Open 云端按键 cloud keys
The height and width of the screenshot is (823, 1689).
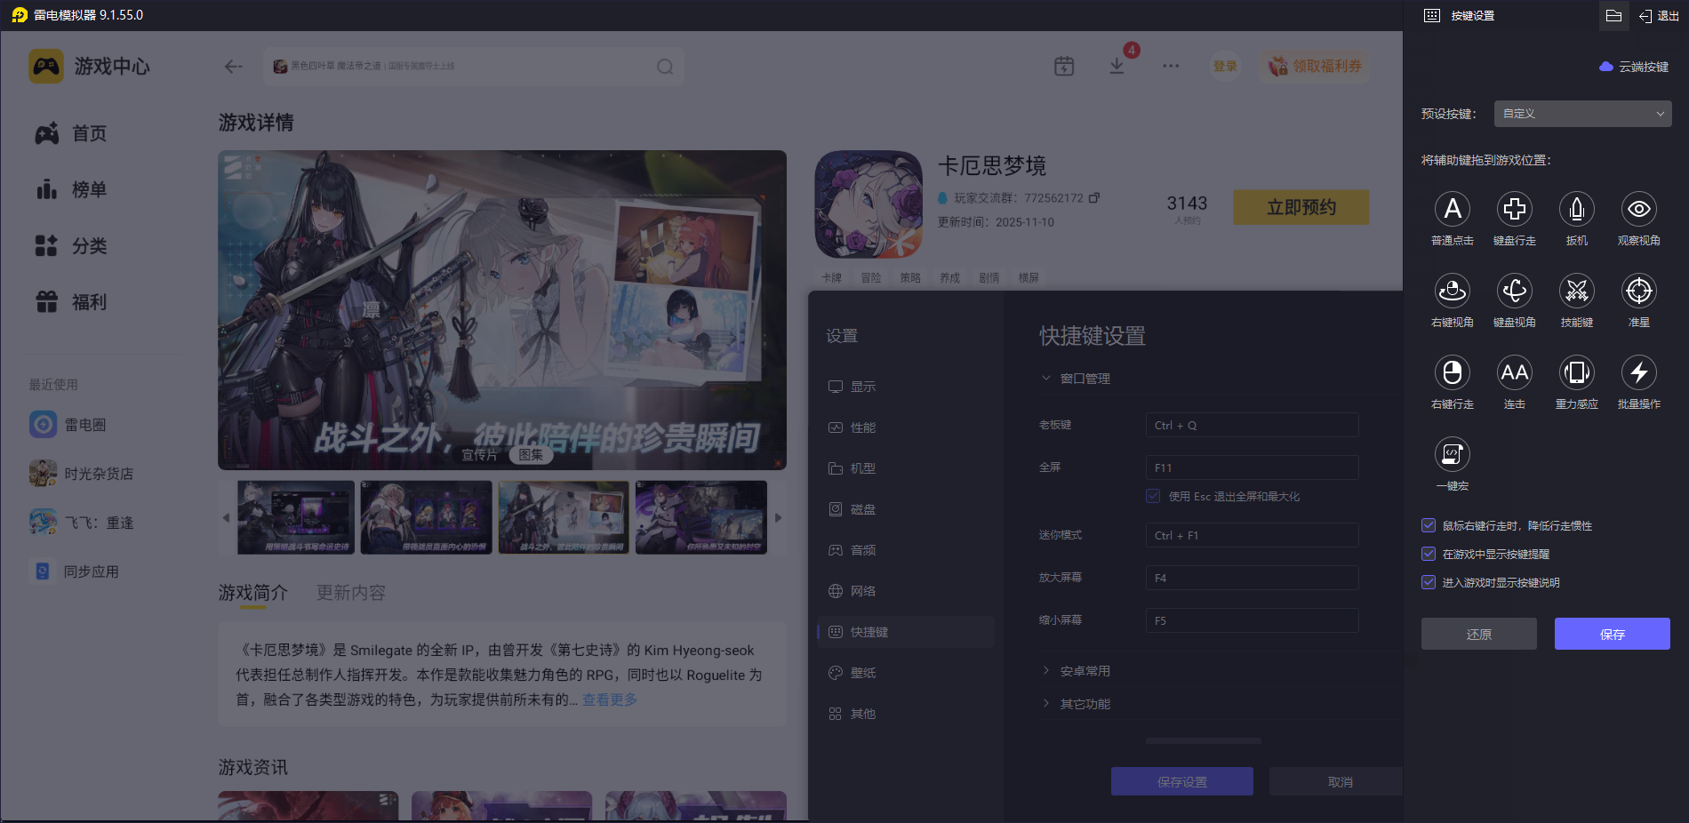click(x=1634, y=67)
